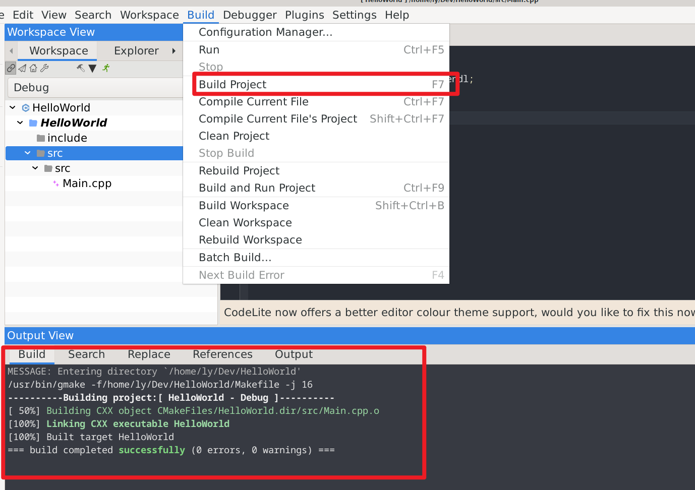Choose Rebuild Workspace menu entry
The height and width of the screenshot is (490, 695).
(250, 240)
